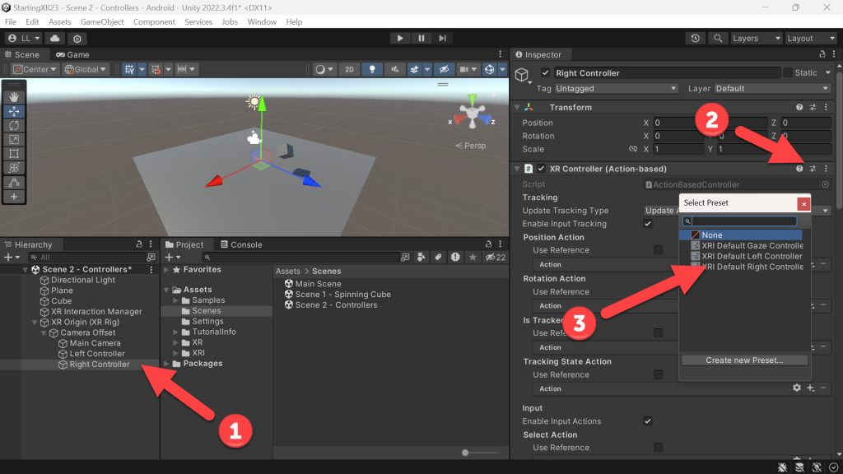
Task: Open the Component menu
Action: click(154, 21)
